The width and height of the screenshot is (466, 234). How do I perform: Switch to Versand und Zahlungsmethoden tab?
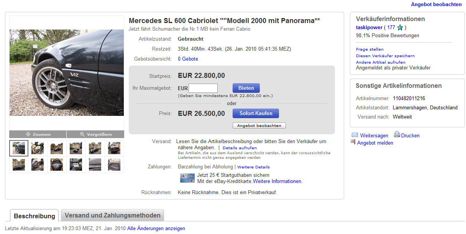pyautogui.click(x=113, y=215)
